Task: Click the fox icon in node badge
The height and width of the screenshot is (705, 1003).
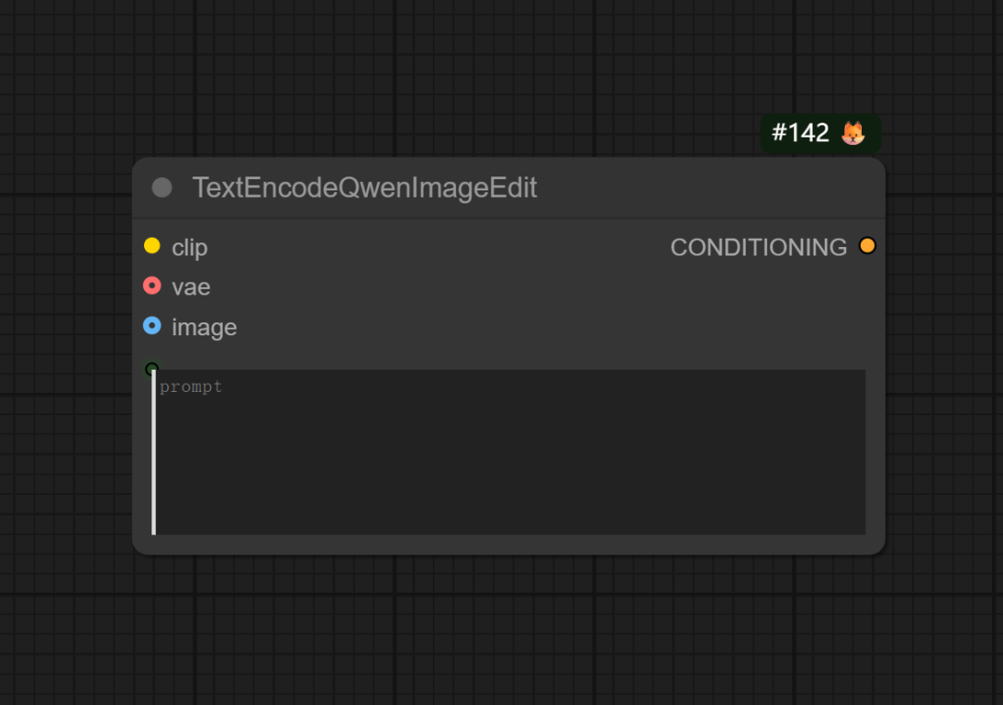Action: click(x=853, y=134)
